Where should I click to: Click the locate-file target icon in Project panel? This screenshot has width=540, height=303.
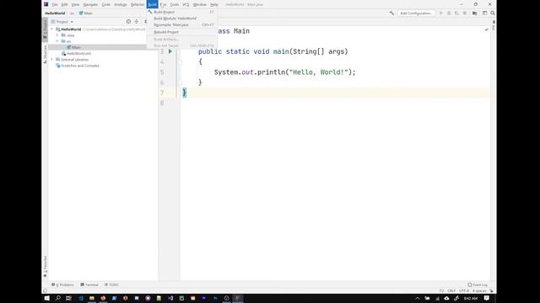click(x=128, y=22)
